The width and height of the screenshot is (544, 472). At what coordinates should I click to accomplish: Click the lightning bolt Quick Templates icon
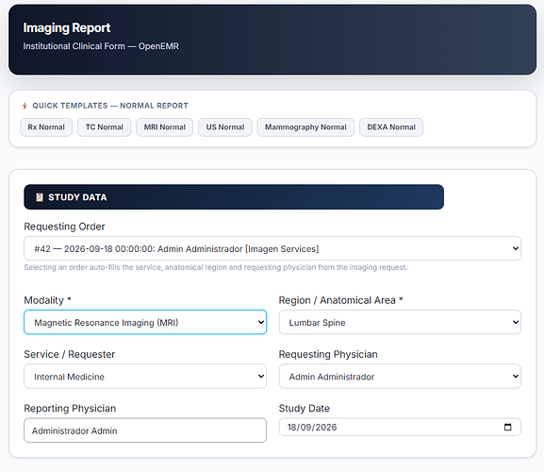(x=25, y=106)
